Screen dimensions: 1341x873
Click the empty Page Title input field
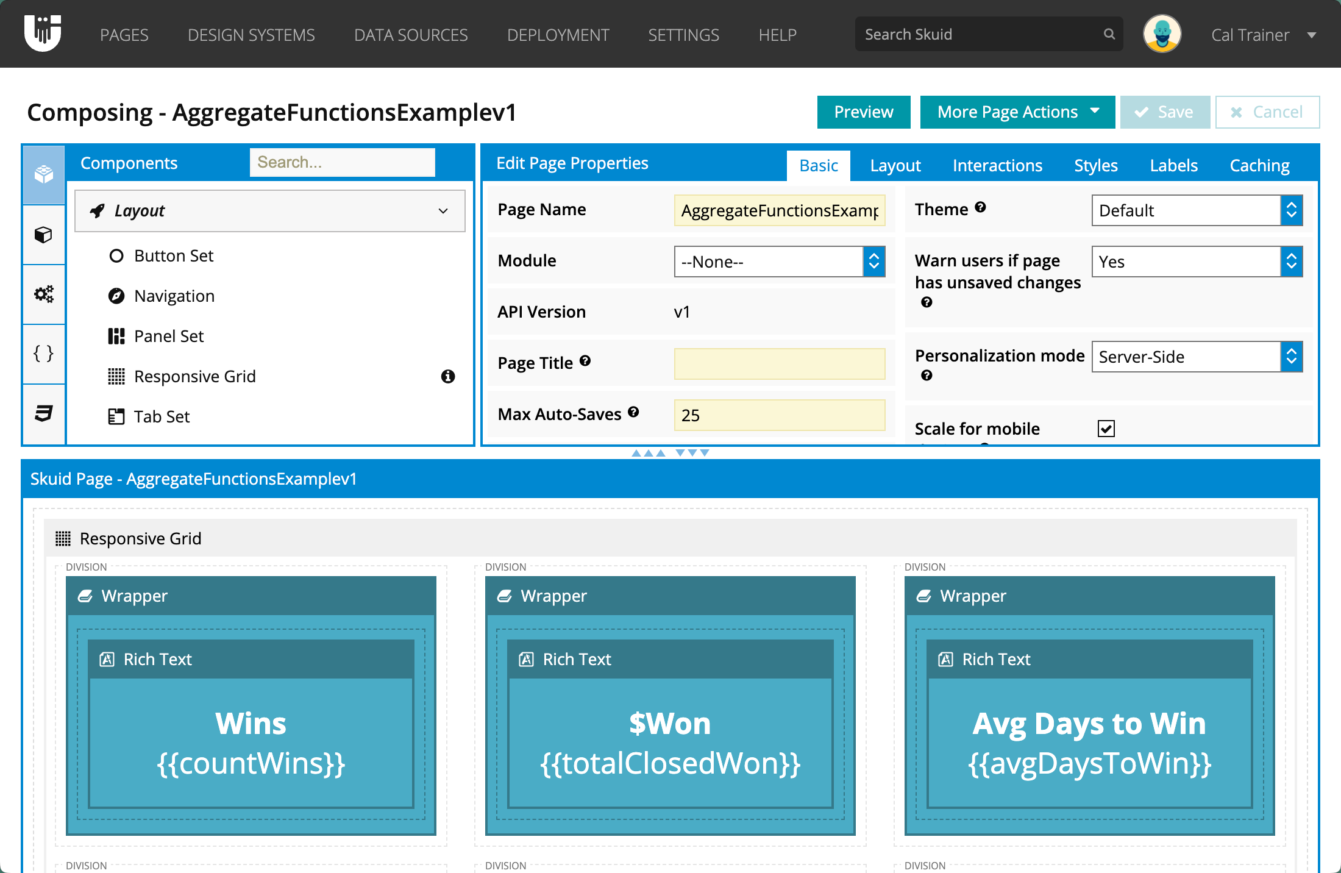(x=780, y=364)
